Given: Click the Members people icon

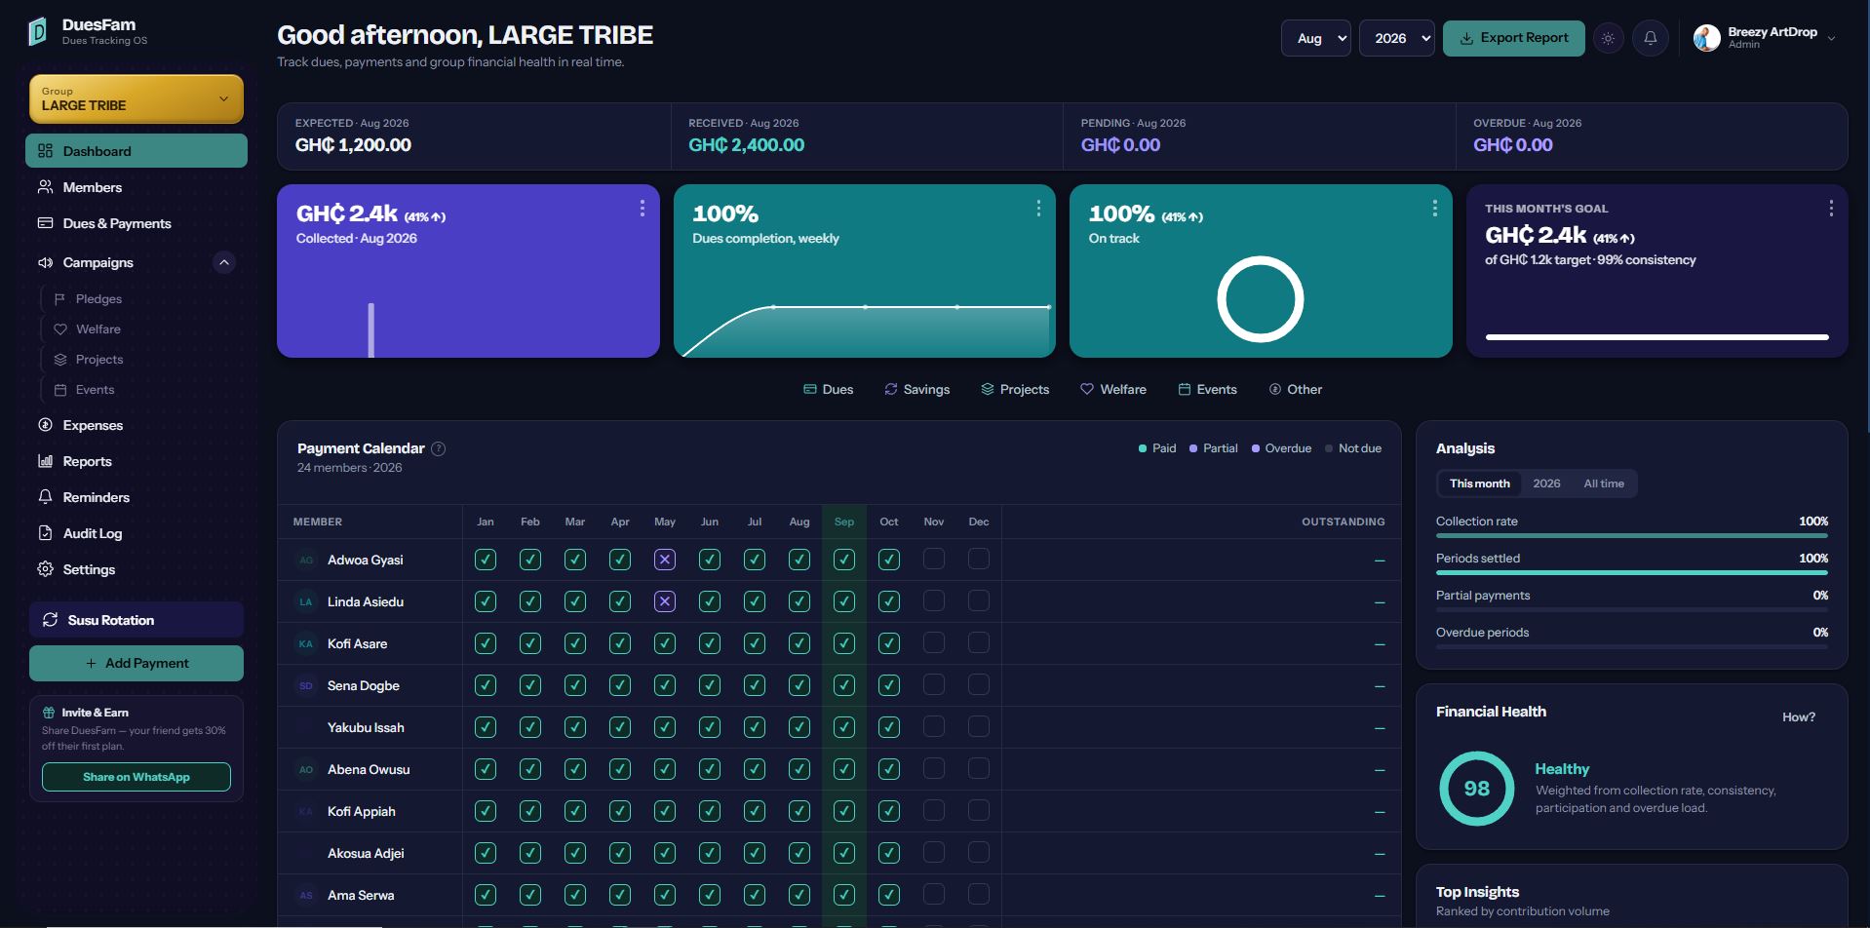Looking at the screenshot, I should [x=45, y=187].
